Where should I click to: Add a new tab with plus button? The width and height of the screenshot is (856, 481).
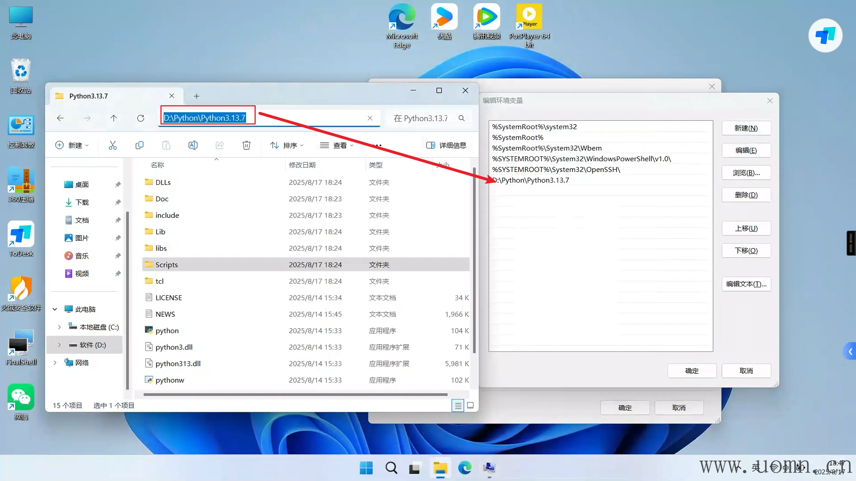196,96
